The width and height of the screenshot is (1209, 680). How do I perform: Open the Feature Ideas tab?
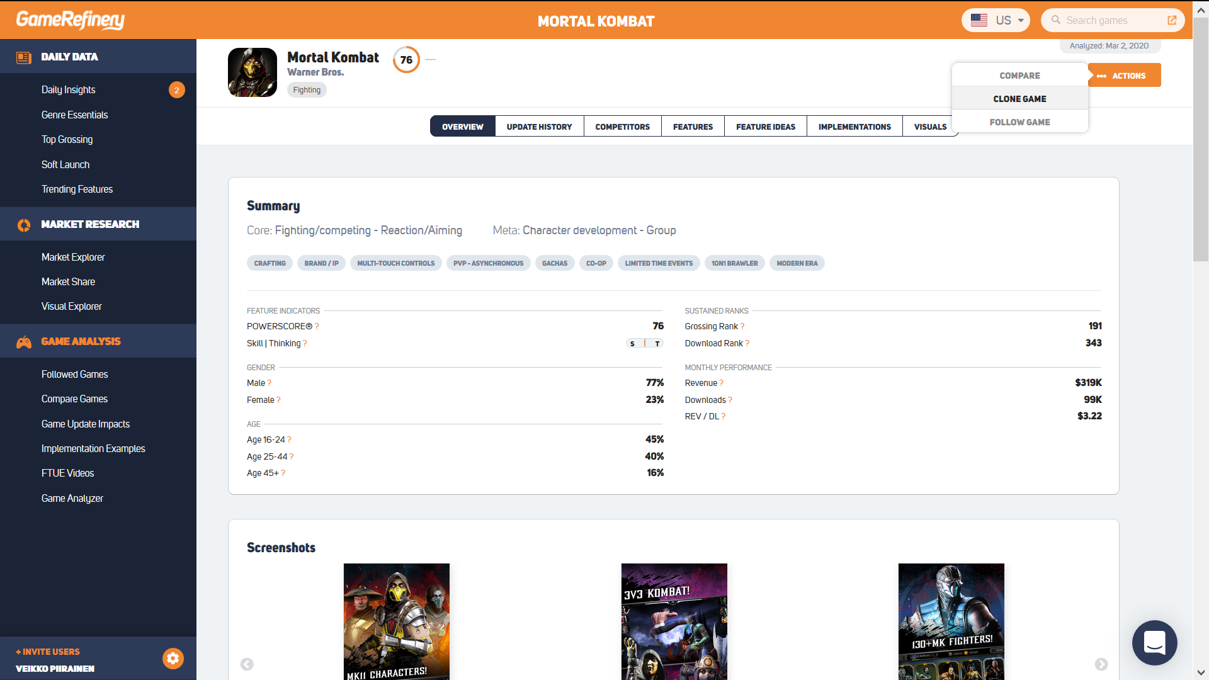[766, 127]
